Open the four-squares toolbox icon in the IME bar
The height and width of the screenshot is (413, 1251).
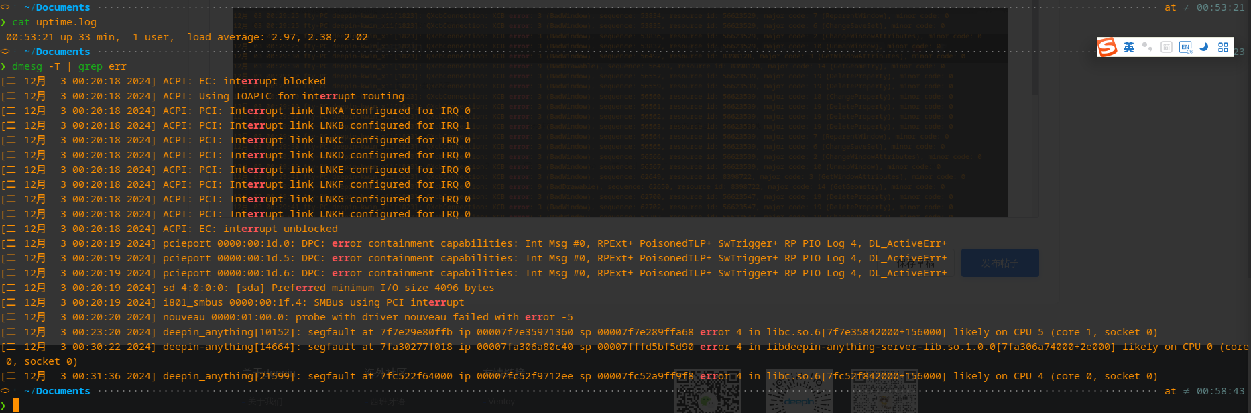(x=1223, y=47)
